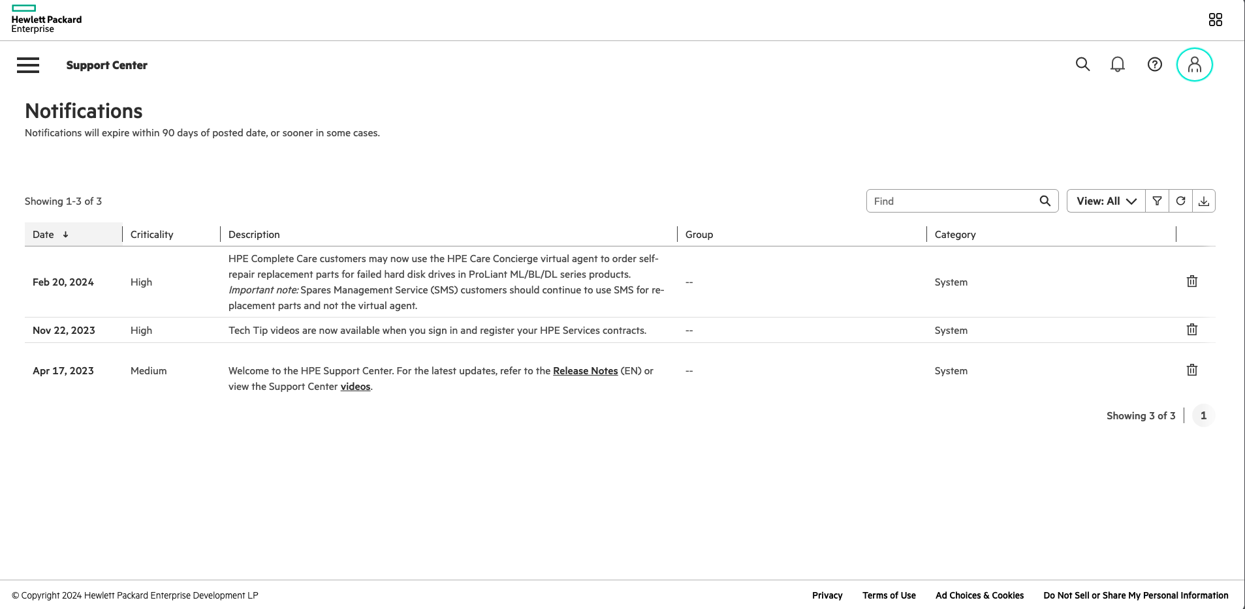Open the hamburger navigation menu
The width and height of the screenshot is (1245, 609).
28,65
